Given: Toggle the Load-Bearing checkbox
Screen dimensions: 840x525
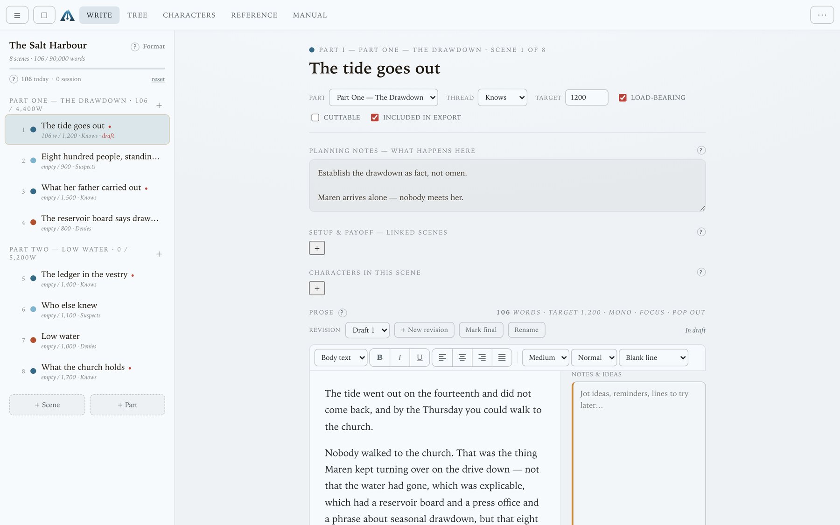Looking at the screenshot, I should tap(623, 98).
